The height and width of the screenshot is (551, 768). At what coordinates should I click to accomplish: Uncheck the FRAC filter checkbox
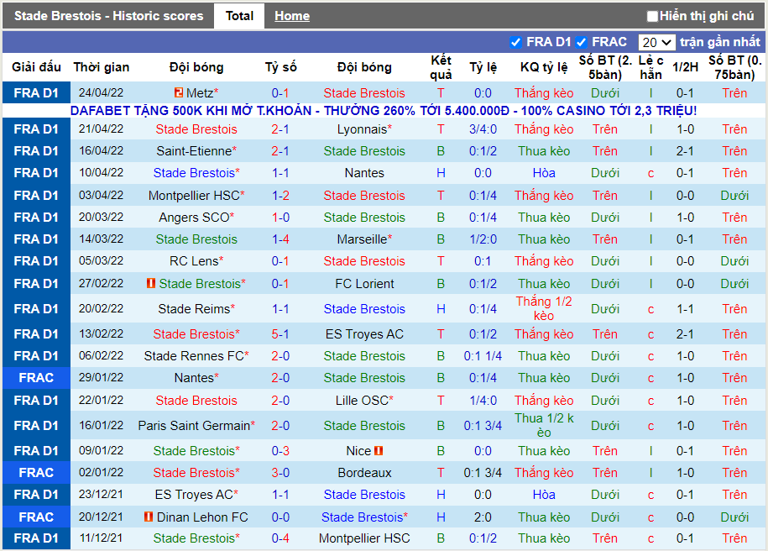582,42
